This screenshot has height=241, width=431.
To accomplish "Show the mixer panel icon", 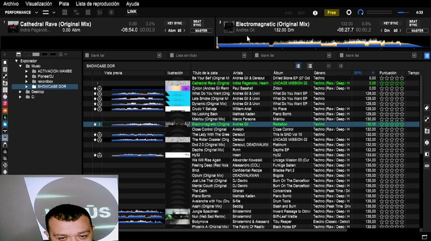I will tap(100, 12).
